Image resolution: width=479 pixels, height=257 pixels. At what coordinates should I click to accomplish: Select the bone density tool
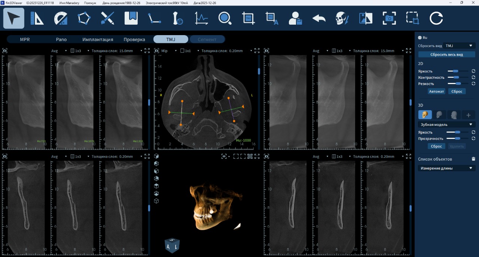pos(178,18)
